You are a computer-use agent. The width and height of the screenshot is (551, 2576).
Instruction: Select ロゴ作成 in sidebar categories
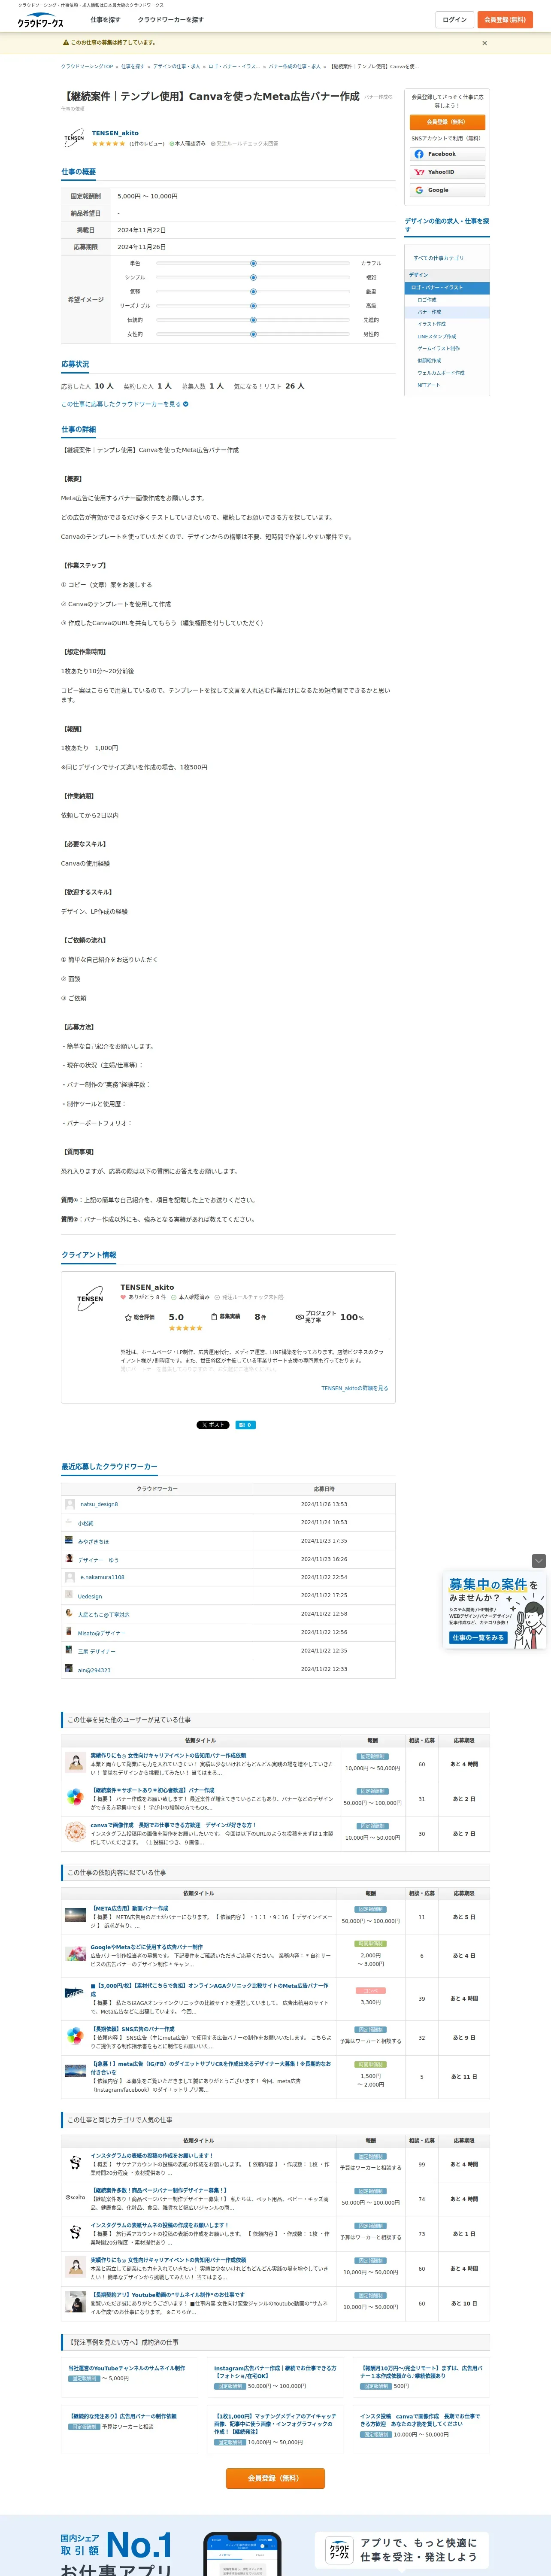[x=427, y=300]
